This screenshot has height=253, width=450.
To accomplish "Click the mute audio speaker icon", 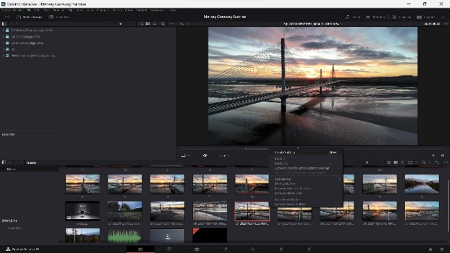I will pyautogui.click(x=205, y=156).
